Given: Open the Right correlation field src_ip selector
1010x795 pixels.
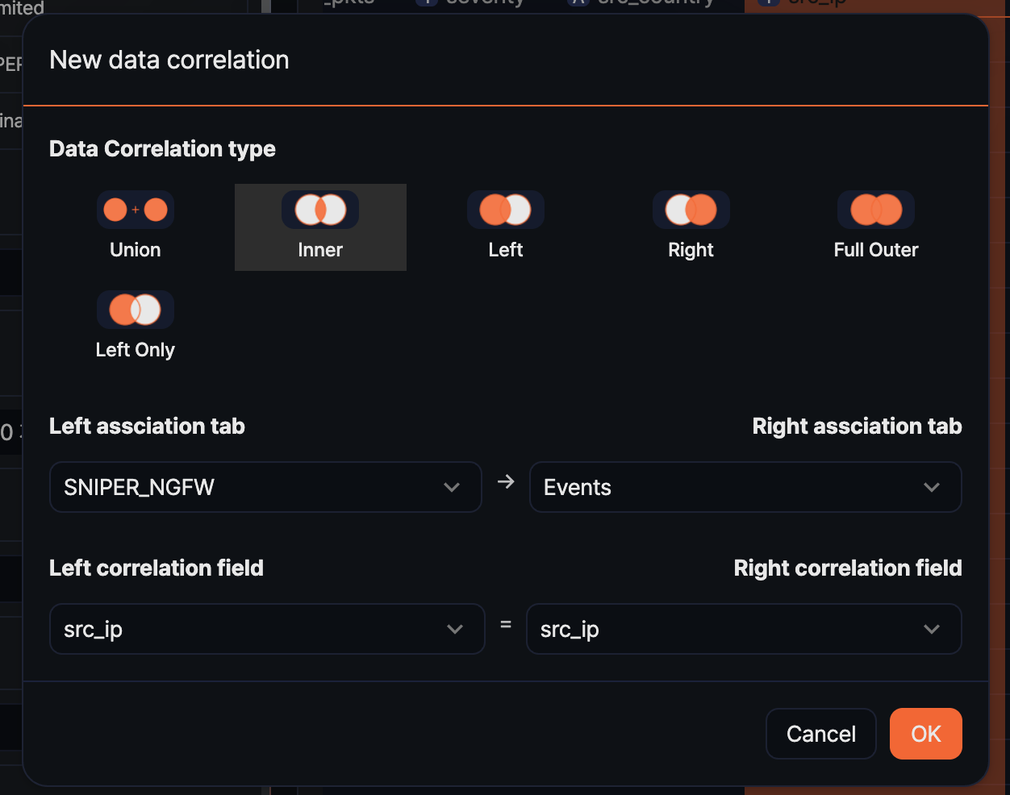Looking at the screenshot, I should point(745,629).
